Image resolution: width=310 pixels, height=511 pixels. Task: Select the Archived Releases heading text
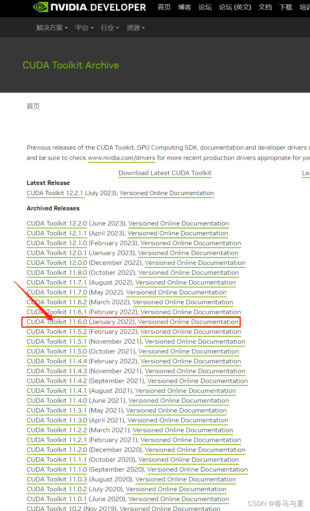[x=53, y=208]
